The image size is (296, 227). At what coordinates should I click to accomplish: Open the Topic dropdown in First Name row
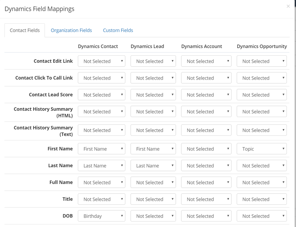[x=262, y=149]
